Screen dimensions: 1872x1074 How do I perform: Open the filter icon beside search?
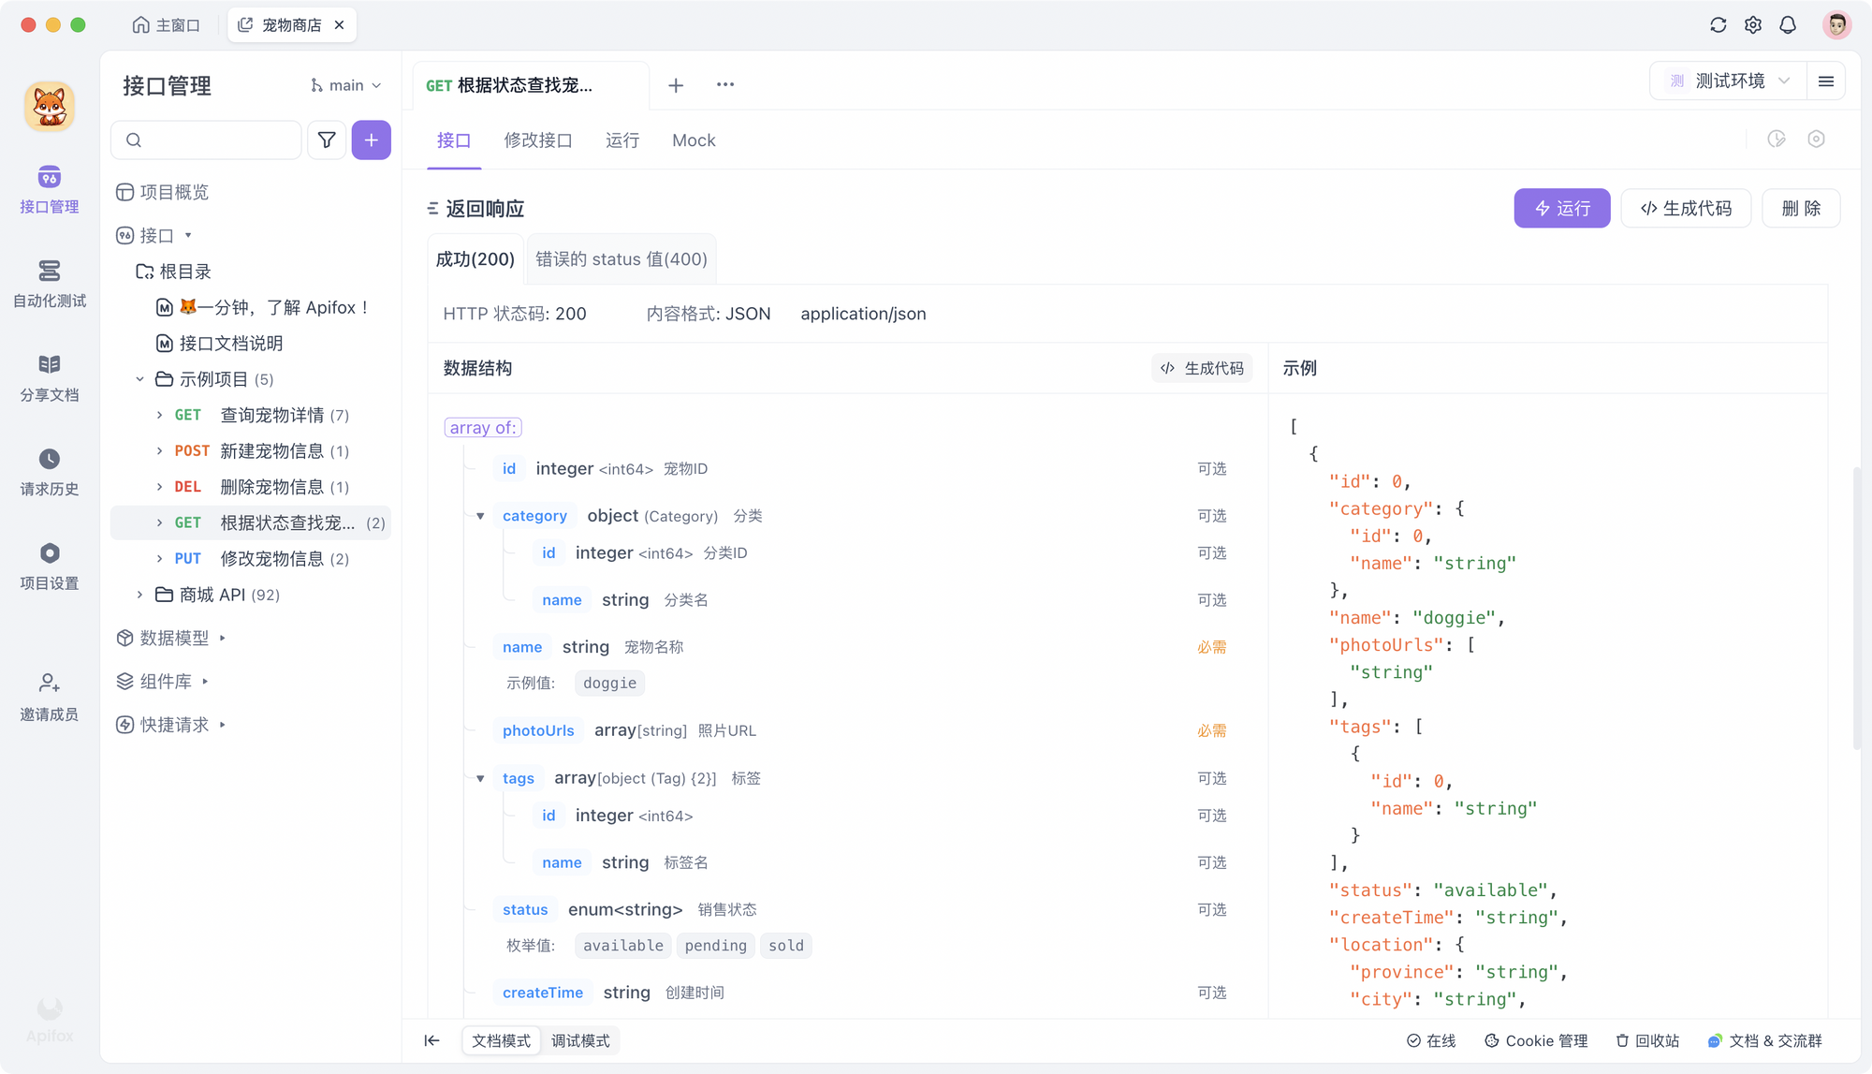(x=327, y=140)
